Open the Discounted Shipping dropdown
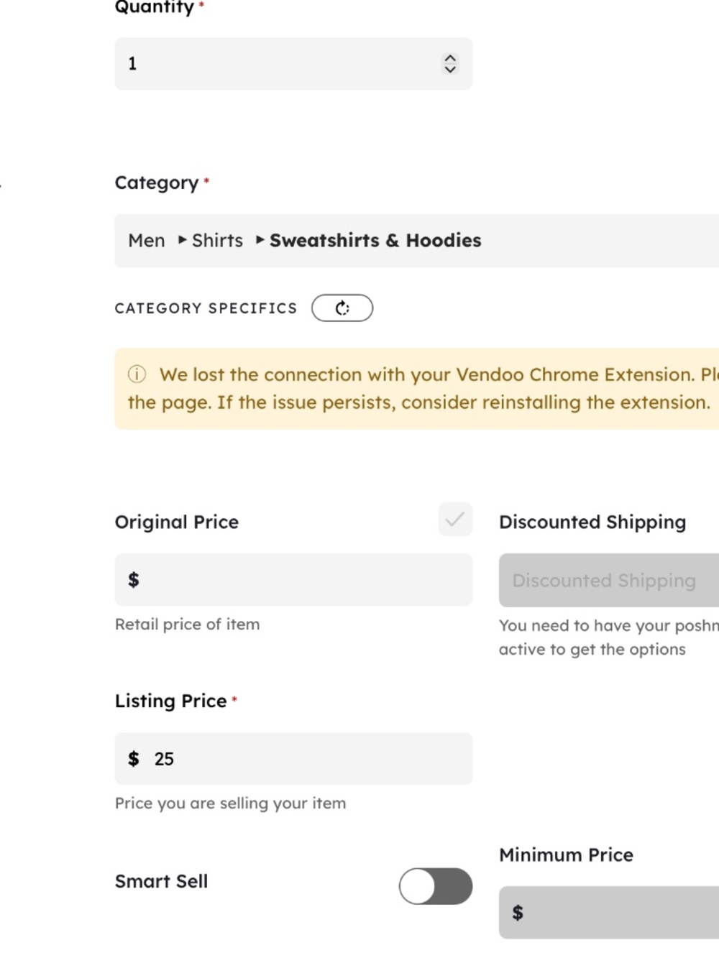719x958 pixels. (609, 580)
